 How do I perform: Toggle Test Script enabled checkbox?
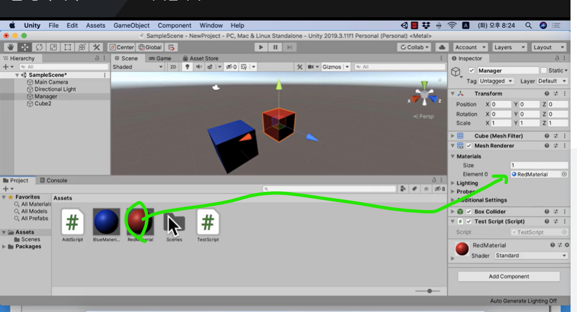tap(469, 221)
